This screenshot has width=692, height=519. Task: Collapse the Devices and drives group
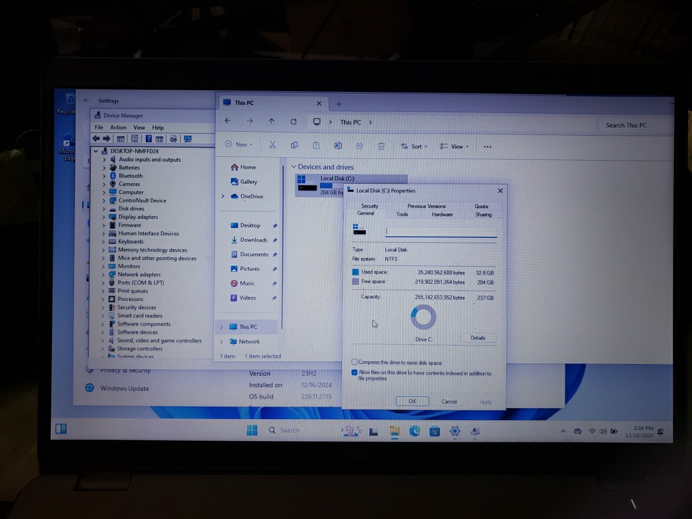(x=294, y=167)
